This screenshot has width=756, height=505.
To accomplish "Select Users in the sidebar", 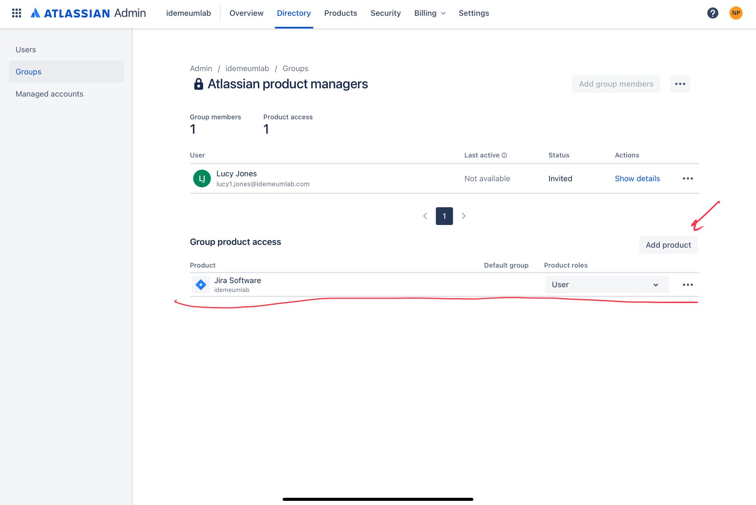I will pyautogui.click(x=66, y=50).
